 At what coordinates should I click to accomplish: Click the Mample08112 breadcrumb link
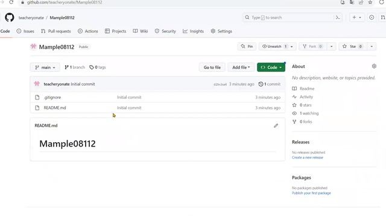pos(62,17)
